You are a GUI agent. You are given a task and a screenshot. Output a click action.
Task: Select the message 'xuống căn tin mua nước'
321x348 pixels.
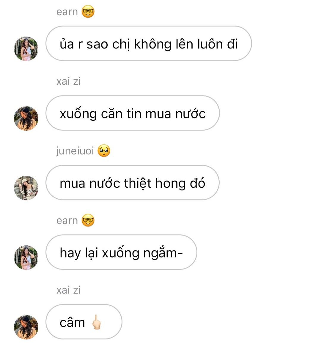click(133, 113)
